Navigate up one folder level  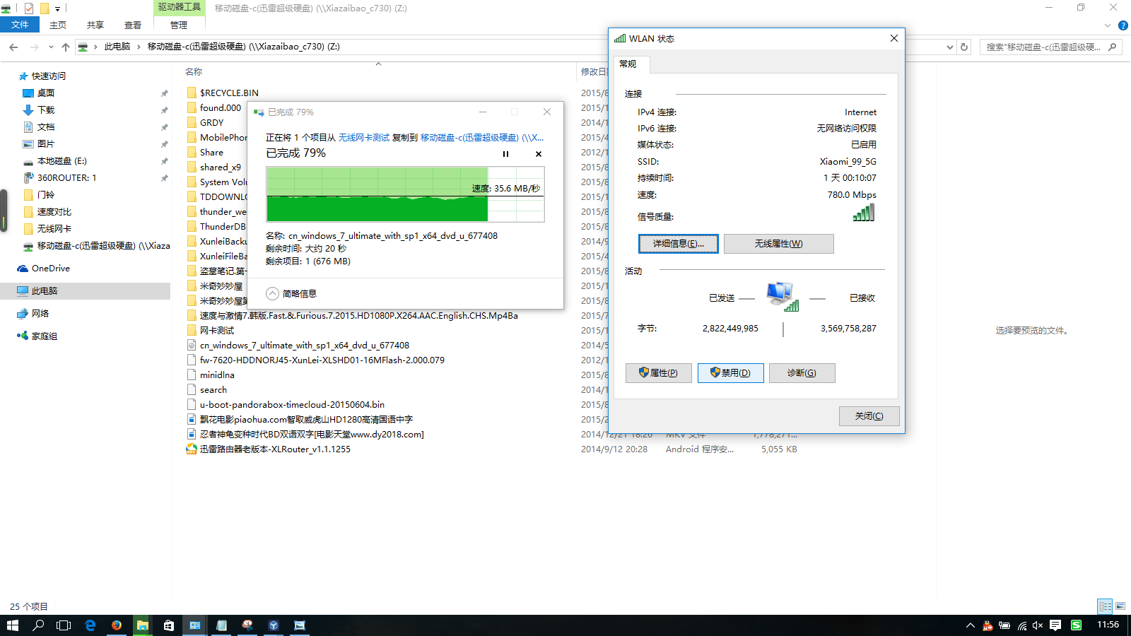(x=66, y=47)
